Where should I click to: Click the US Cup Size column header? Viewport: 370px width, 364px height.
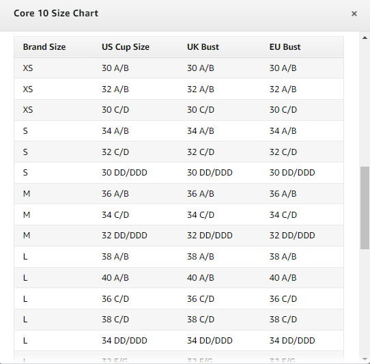tap(126, 47)
